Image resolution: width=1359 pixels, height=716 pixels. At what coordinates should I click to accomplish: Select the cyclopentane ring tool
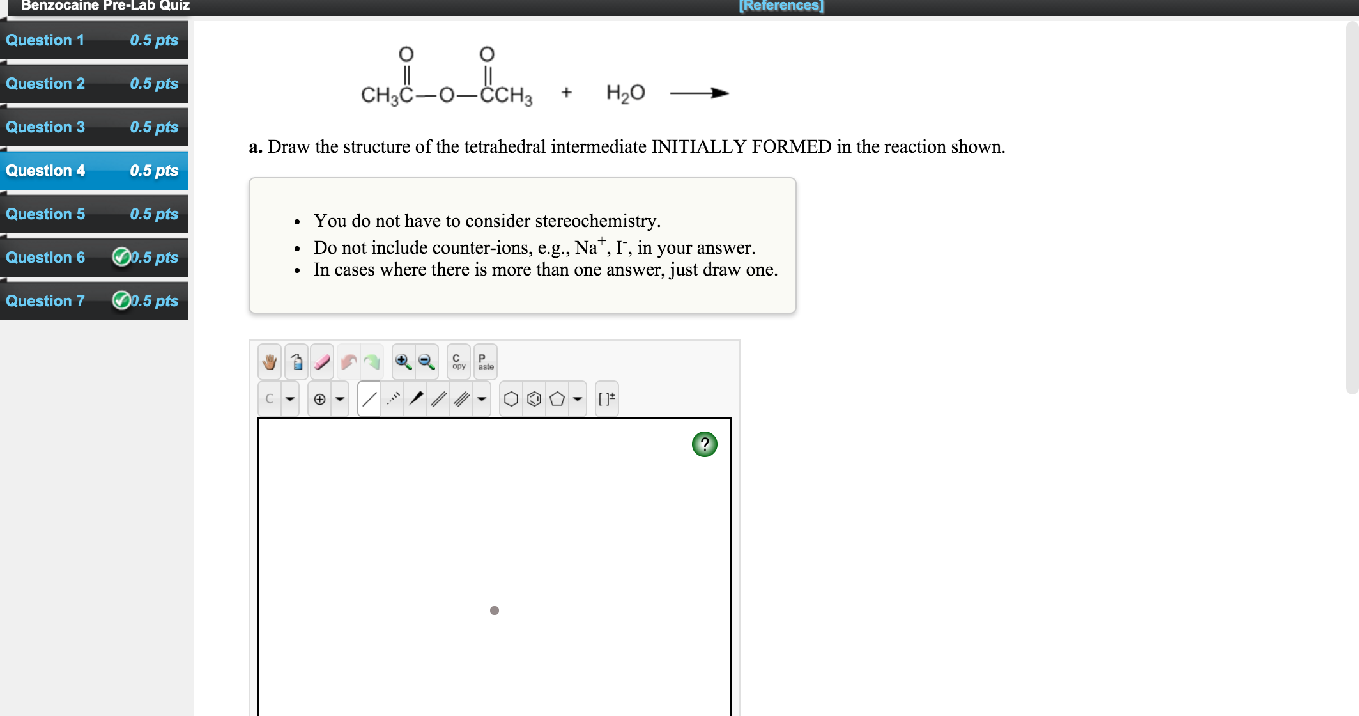tap(556, 398)
